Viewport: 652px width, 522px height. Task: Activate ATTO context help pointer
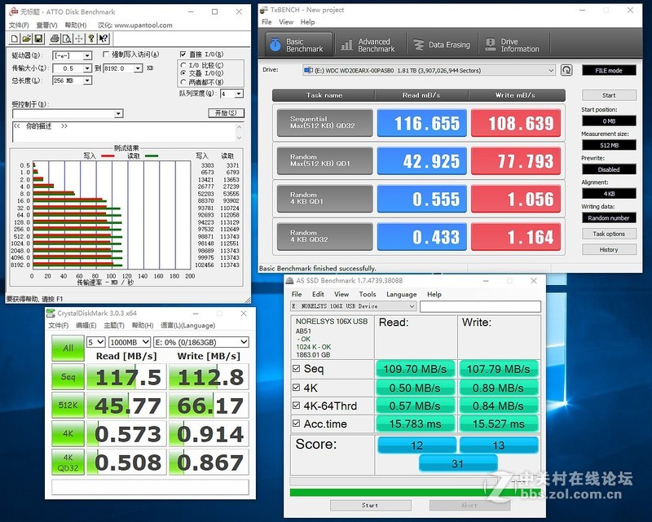[x=101, y=37]
